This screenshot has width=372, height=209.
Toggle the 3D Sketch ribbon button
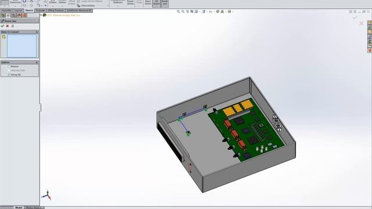click(x=156, y=3)
